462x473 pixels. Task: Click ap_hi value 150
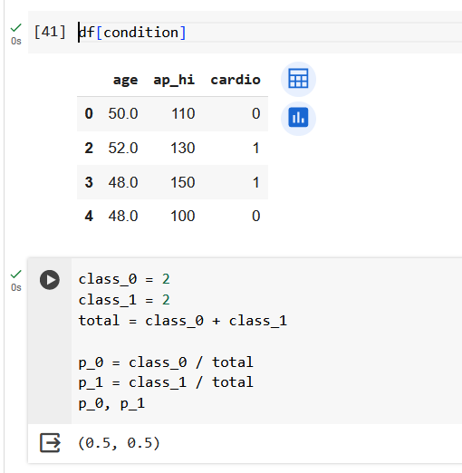183,182
